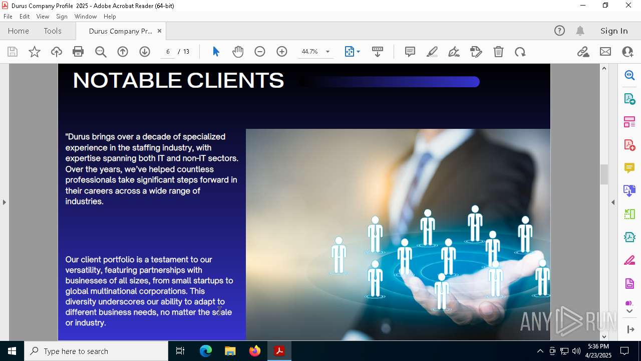
Task: Expand right pane with bottom arrow
Action: coord(630,329)
